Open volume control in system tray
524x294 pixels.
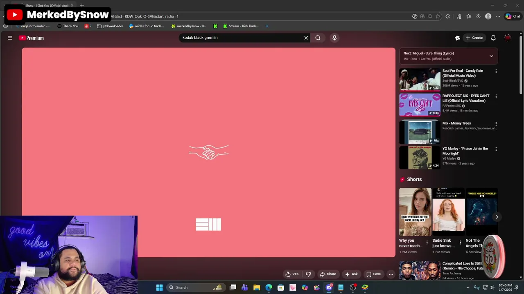point(492,287)
